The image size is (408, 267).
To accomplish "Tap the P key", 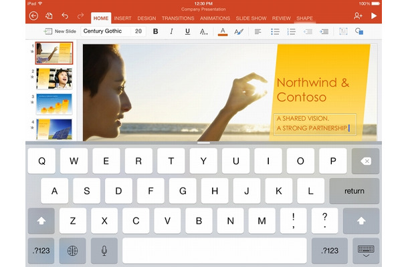I will click(333, 161).
